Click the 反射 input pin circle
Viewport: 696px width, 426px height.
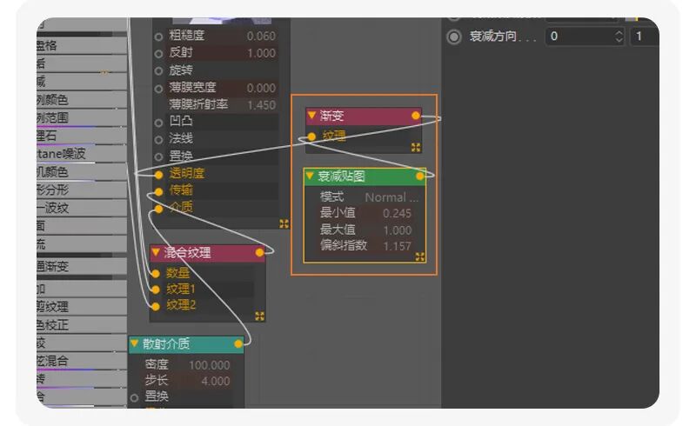pos(158,54)
